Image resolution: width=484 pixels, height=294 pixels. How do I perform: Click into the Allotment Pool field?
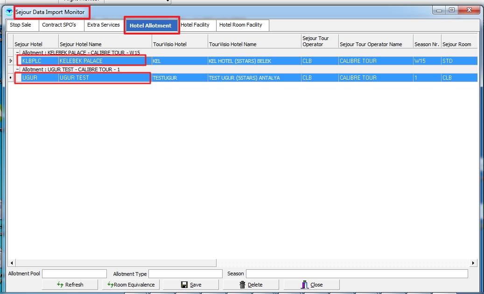74,273
